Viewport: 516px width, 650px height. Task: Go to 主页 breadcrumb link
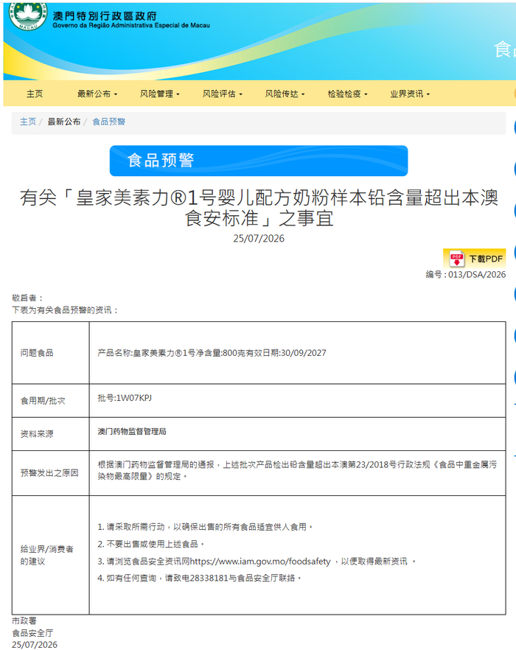[28, 122]
